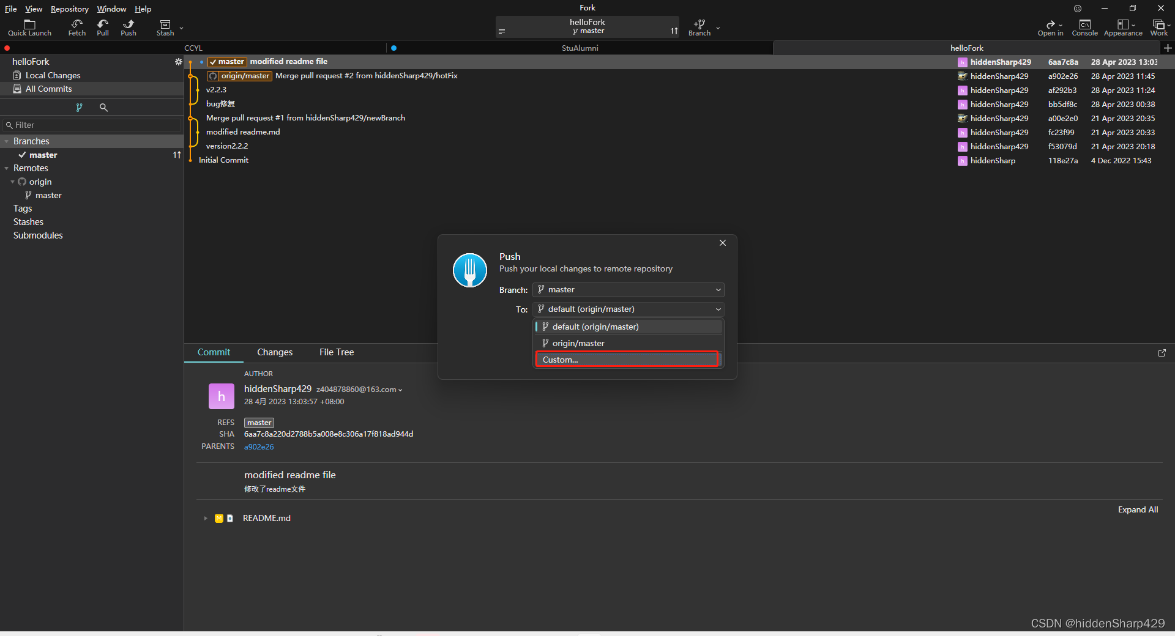This screenshot has width=1175, height=636.
Task: Open the Console from the toolbar
Action: 1084,28
